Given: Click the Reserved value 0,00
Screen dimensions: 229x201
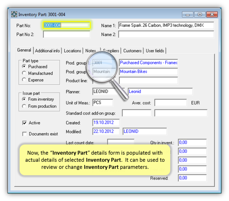Looking at the screenshot, I should (x=192, y=178).
